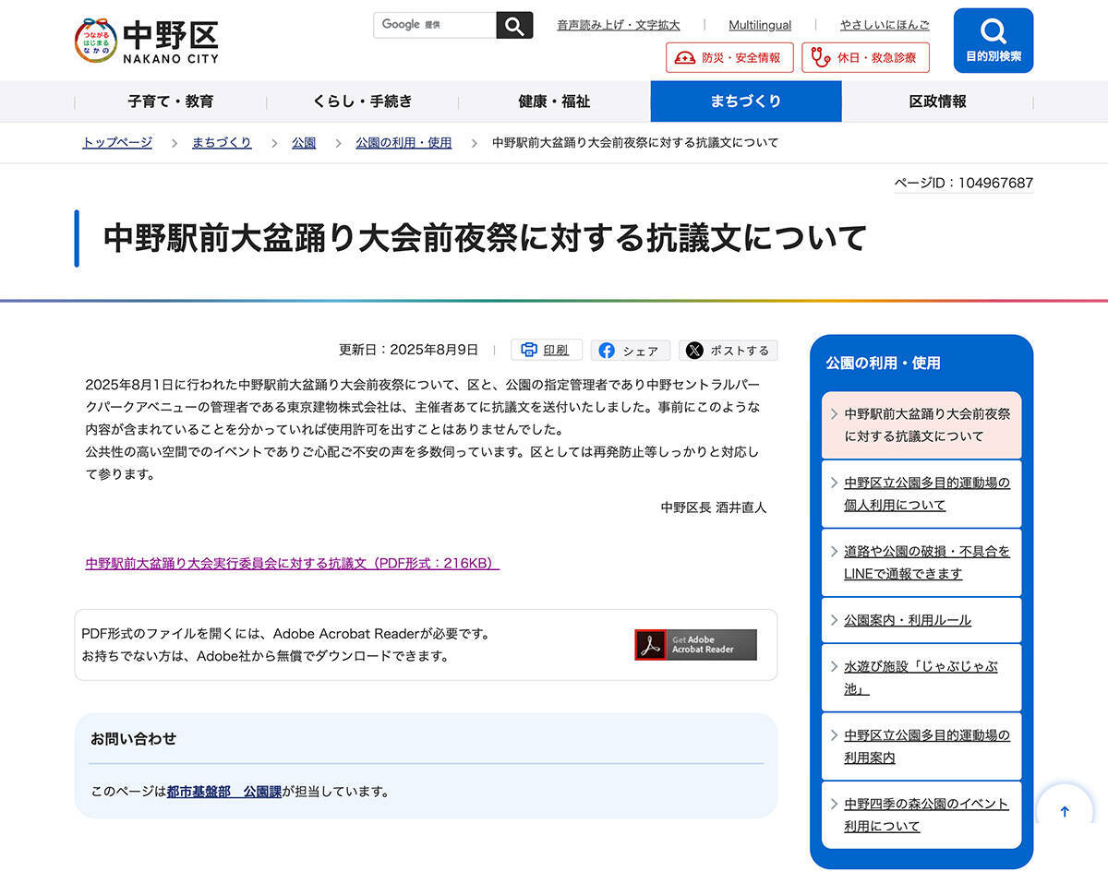Click the 印刷 print button
Image resolution: width=1108 pixels, height=883 pixels.
click(547, 350)
